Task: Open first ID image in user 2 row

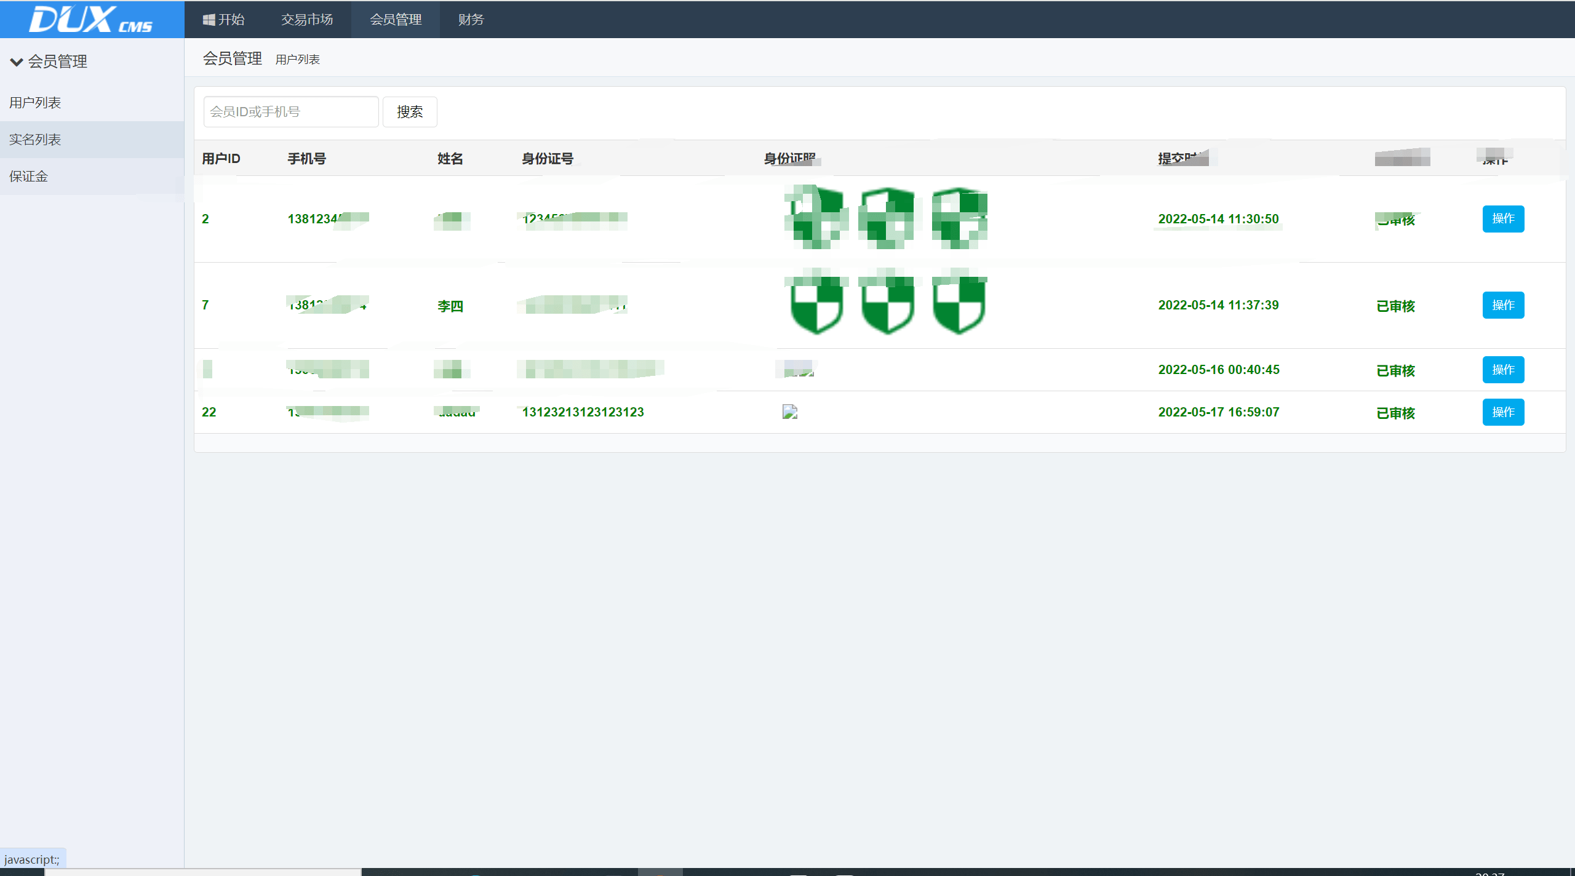Action: (816, 218)
